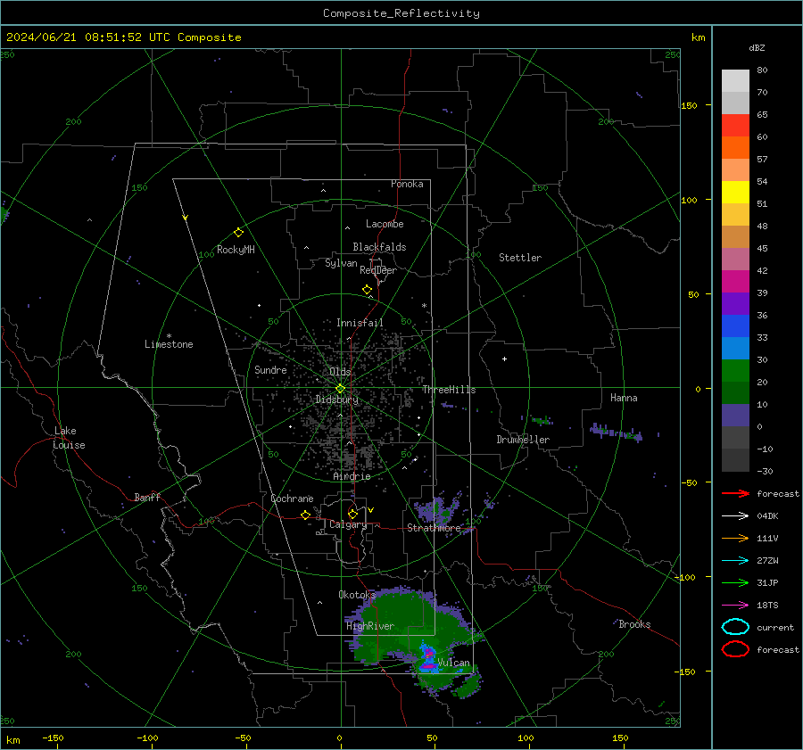803x750 pixels.
Task: Select the yellow 51 dBZ color swatch
Action: (x=735, y=192)
